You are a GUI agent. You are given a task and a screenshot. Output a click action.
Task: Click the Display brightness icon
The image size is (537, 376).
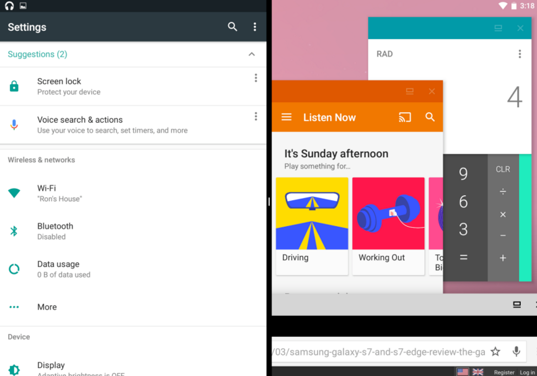14,370
